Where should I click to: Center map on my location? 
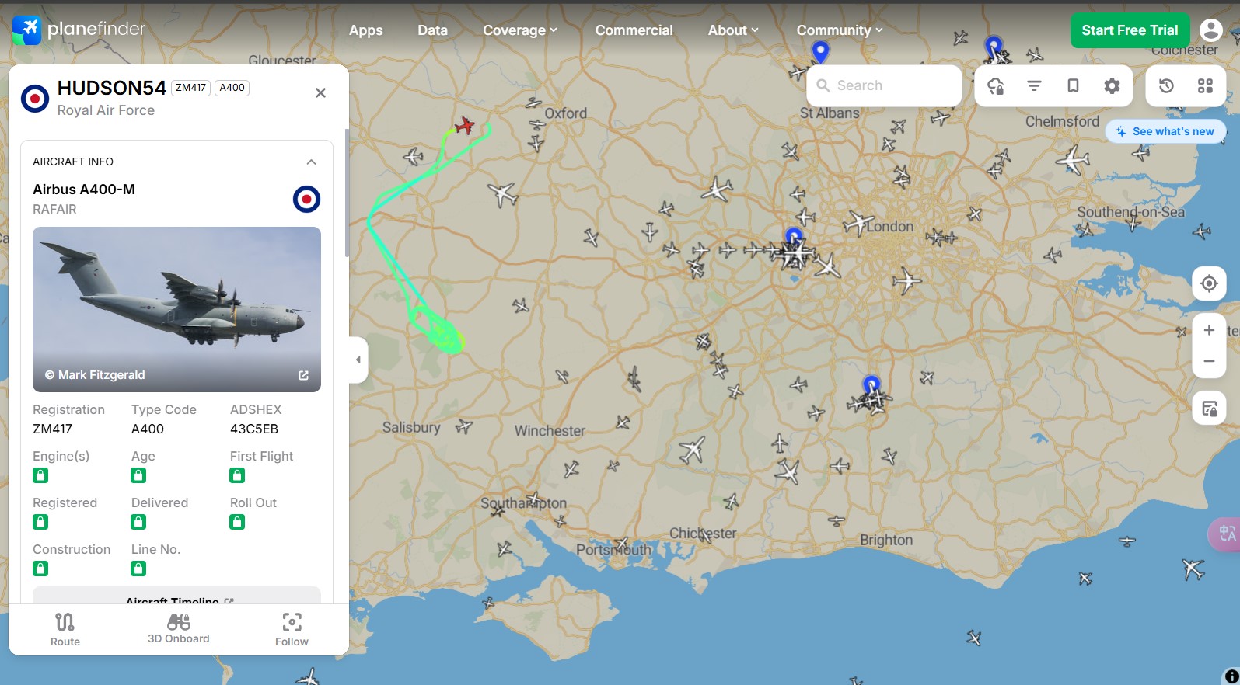click(x=1209, y=283)
